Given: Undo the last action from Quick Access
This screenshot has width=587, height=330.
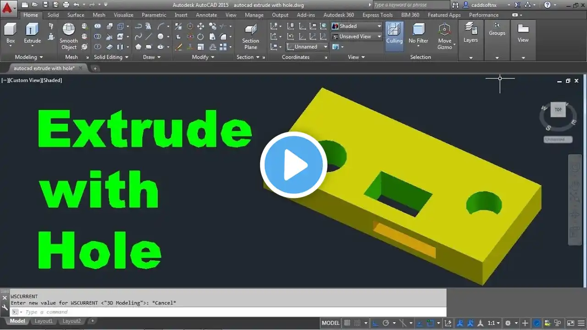Looking at the screenshot, I should [x=76, y=5].
